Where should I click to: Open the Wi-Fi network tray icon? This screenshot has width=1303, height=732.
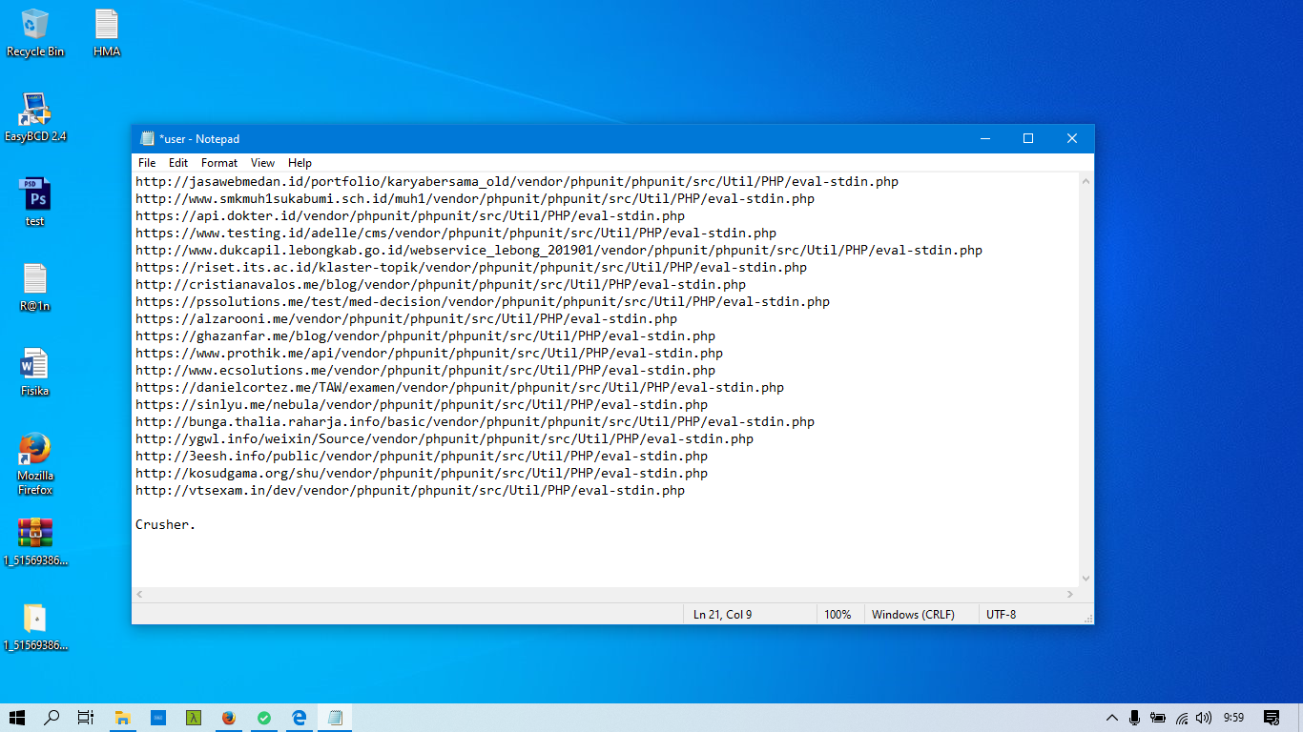click(x=1182, y=718)
